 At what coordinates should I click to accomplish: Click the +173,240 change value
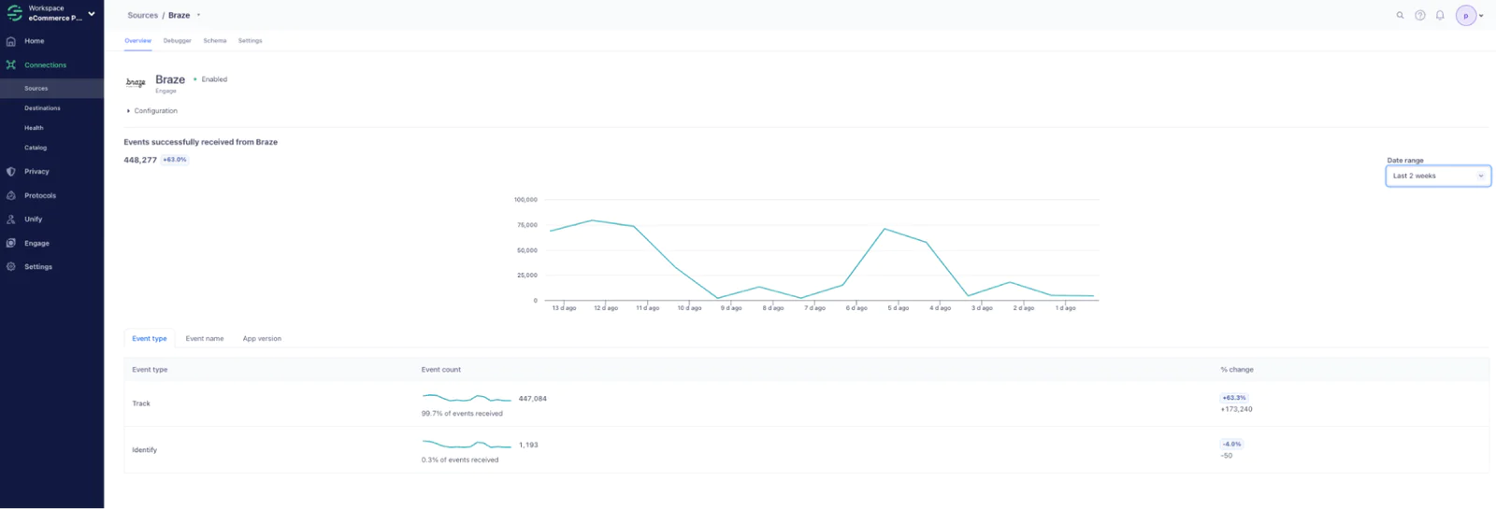coord(1236,409)
